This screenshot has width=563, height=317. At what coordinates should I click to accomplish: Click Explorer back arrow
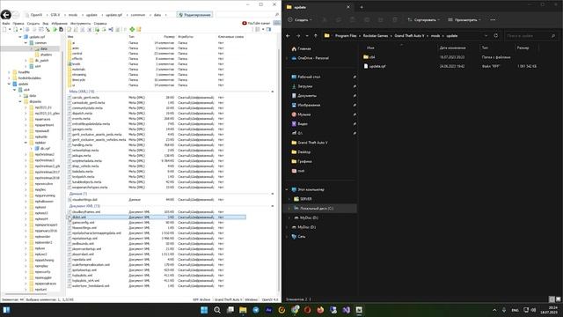coord(288,36)
